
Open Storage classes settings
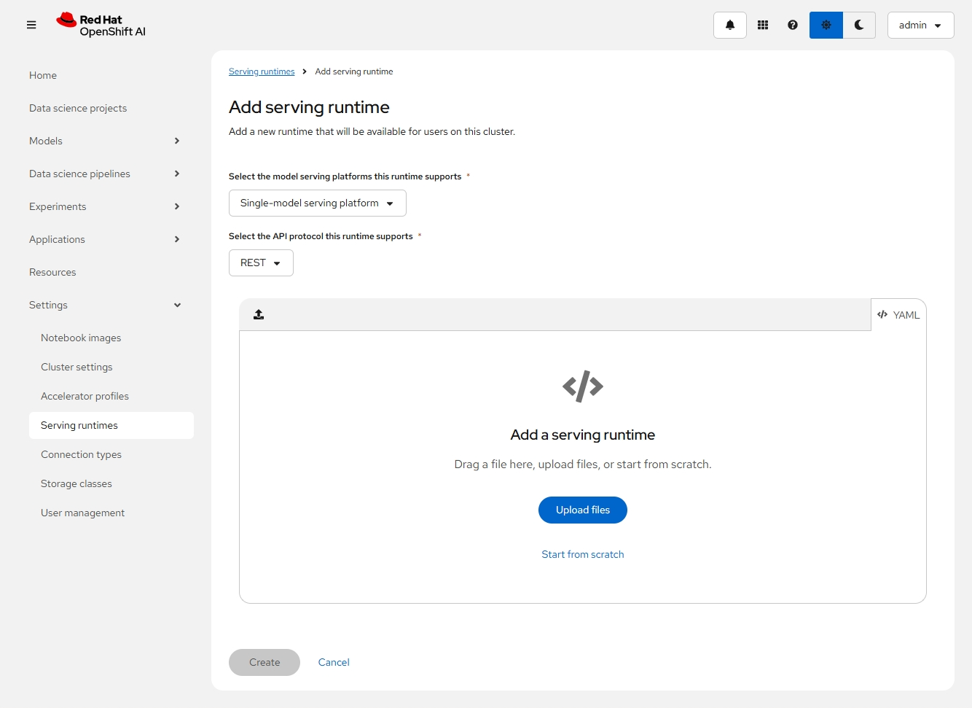(77, 483)
